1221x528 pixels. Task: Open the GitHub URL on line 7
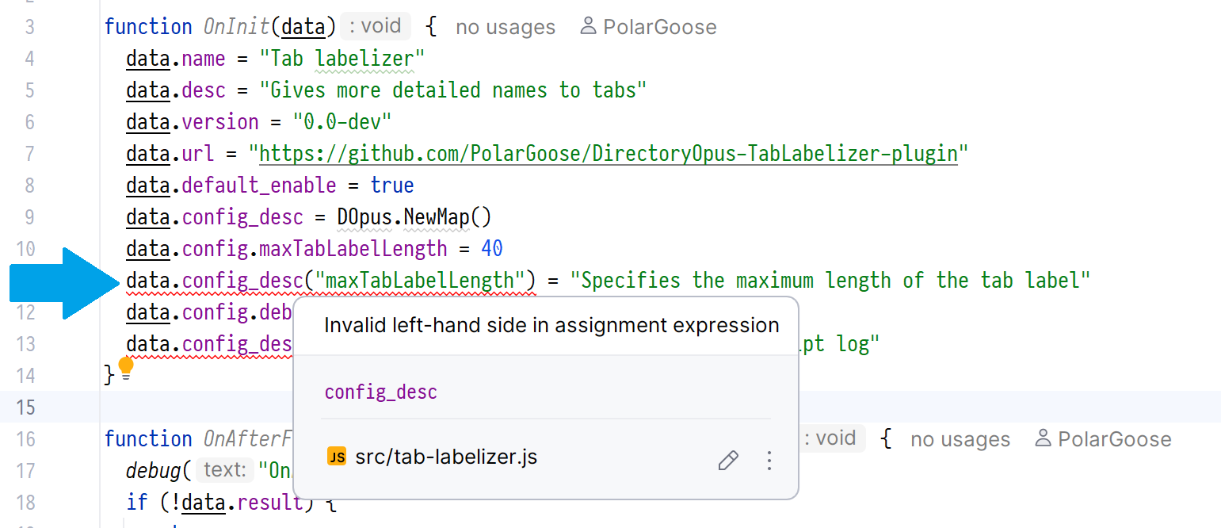(608, 153)
